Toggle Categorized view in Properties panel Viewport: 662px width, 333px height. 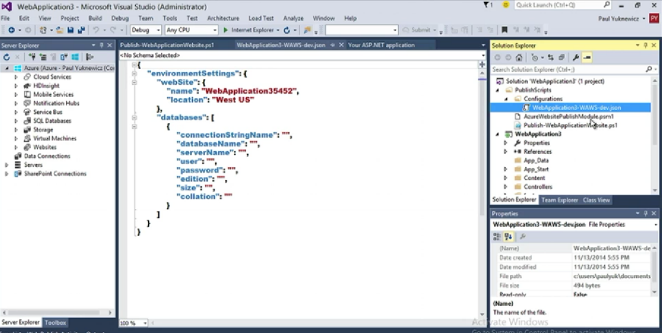497,237
